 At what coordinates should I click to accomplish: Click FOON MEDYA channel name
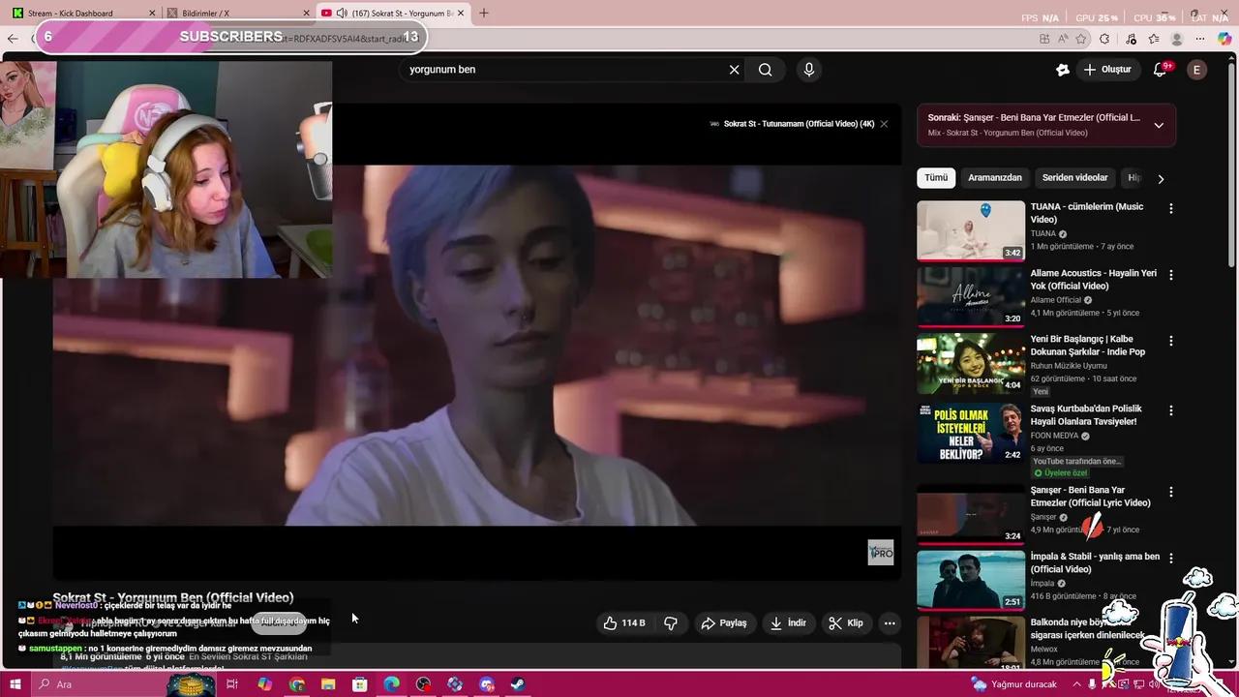coord(1054,436)
